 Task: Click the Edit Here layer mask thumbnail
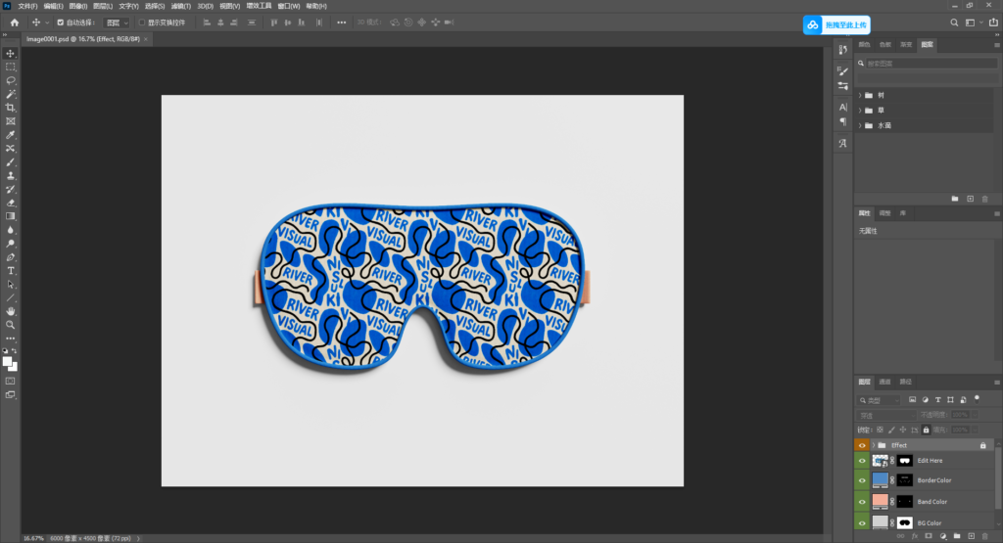click(x=904, y=461)
